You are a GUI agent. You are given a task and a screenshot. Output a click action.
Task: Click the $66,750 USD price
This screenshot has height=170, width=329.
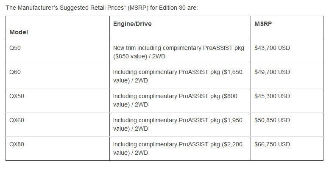[272, 144]
